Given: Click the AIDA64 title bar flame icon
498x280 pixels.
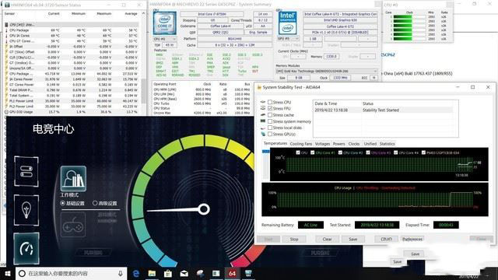Looking at the screenshot, I should pos(259,87).
